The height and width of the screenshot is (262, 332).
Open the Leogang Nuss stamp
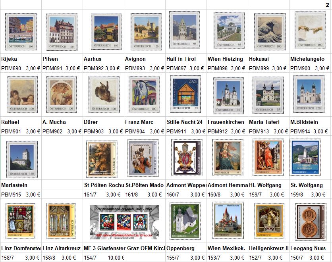[311, 222]
